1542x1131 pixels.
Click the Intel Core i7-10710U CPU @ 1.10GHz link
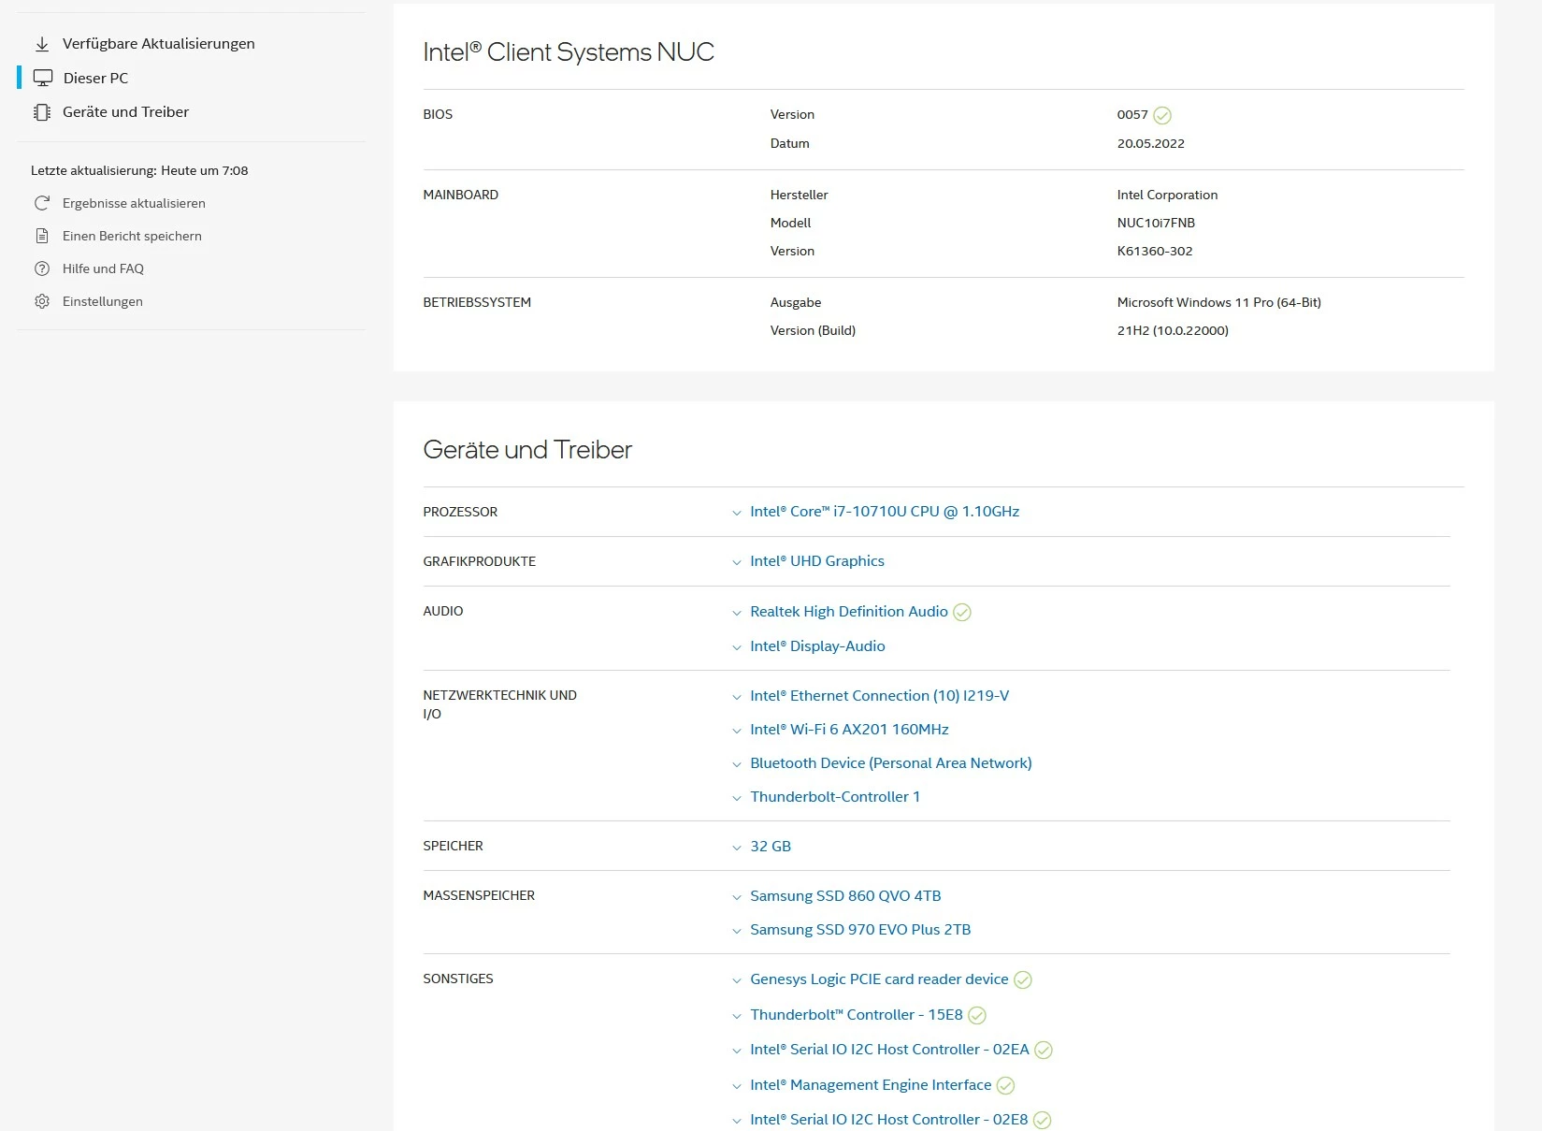click(x=885, y=512)
